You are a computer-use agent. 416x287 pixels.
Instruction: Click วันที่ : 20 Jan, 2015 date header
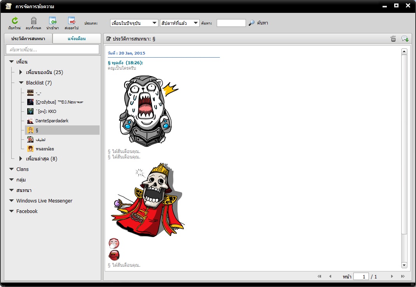(x=126, y=53)
